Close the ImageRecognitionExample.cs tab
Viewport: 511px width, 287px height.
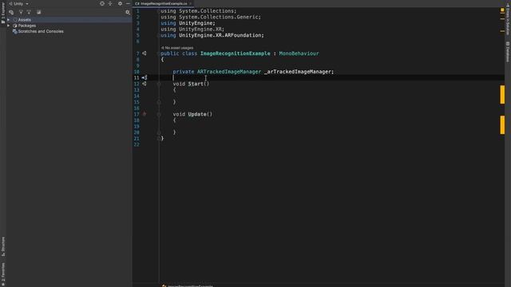tap(190, 3)
